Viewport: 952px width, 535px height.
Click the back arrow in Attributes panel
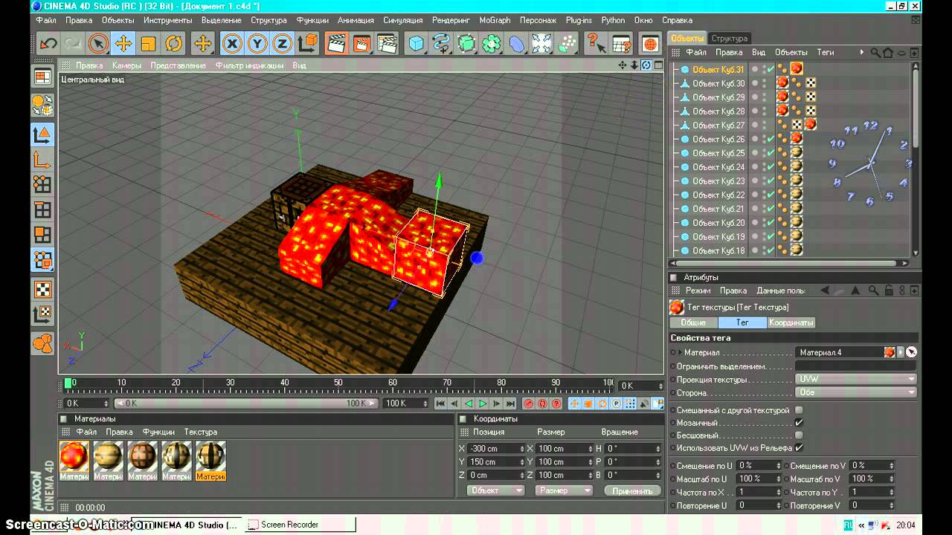click(x=825, y=291)
